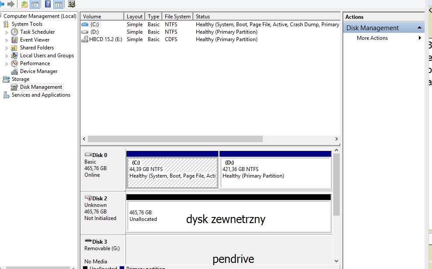
Task: Click the Local Users and Groups icon
Action: (x=14, y=56)
